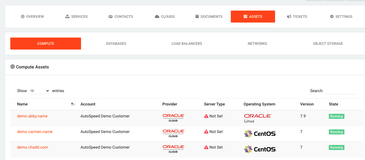Go to the Contacts tab

coord(121,16)
